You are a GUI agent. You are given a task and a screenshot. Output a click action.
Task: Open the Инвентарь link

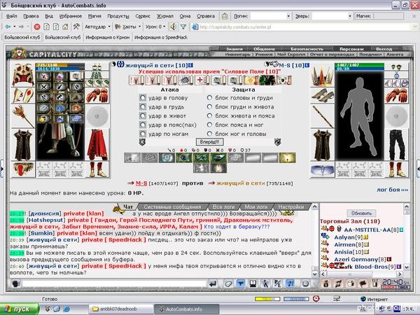pos(237,55)
